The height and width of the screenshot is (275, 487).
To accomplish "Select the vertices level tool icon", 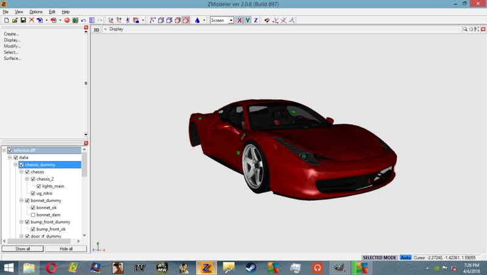I will click(x=111, y=20).
